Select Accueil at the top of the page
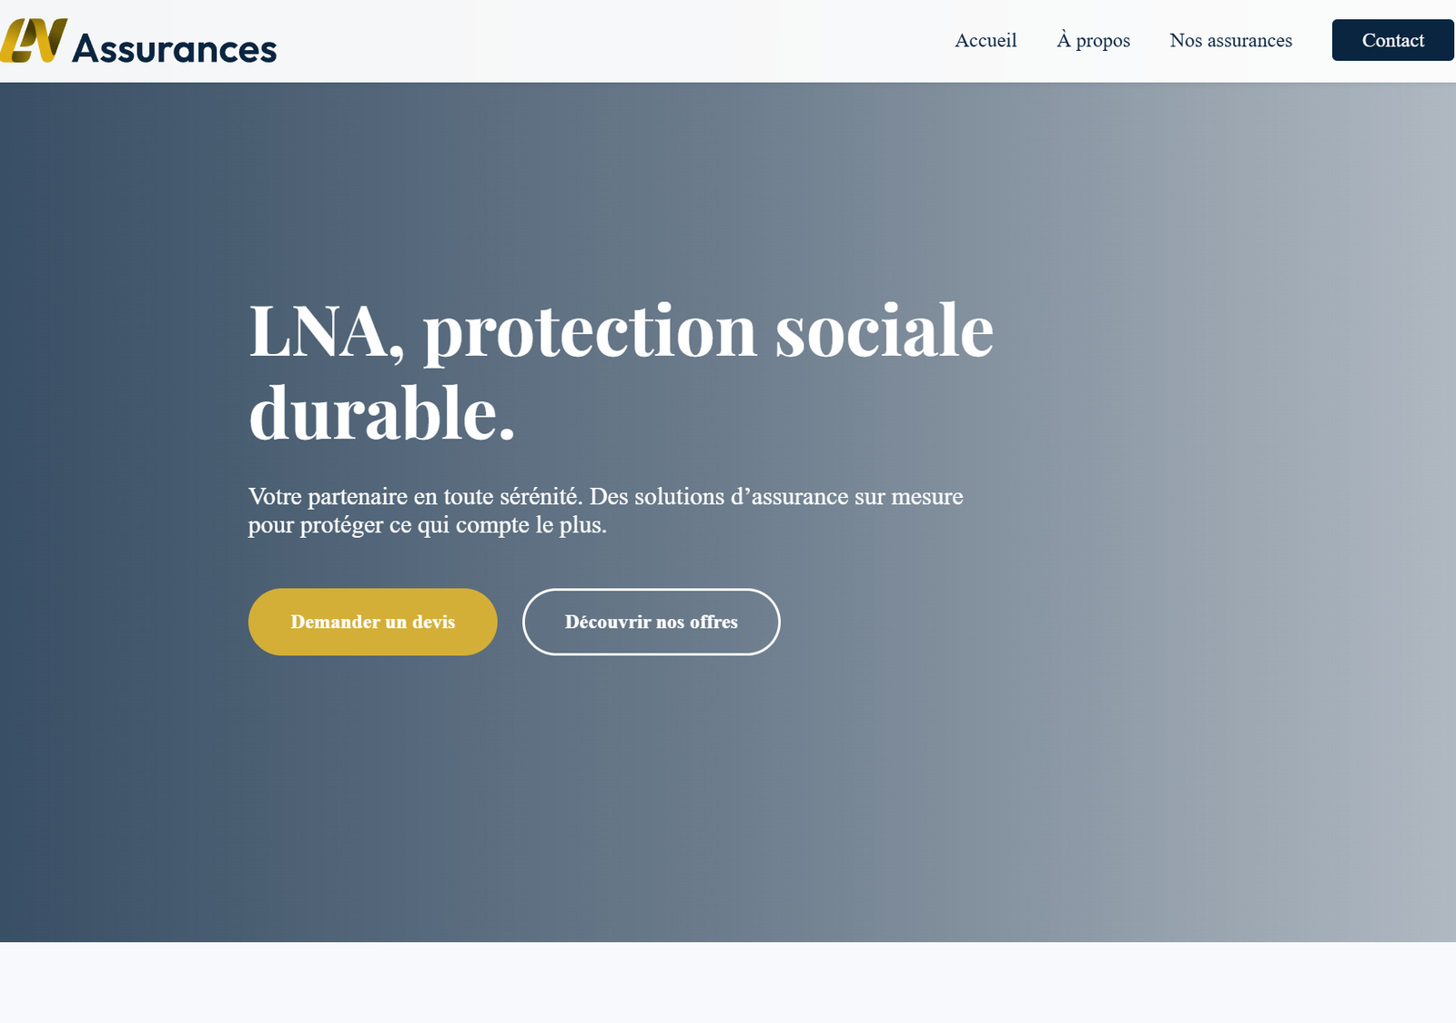Screen dimensions: 1456x1023 click(x=985, y=40)
